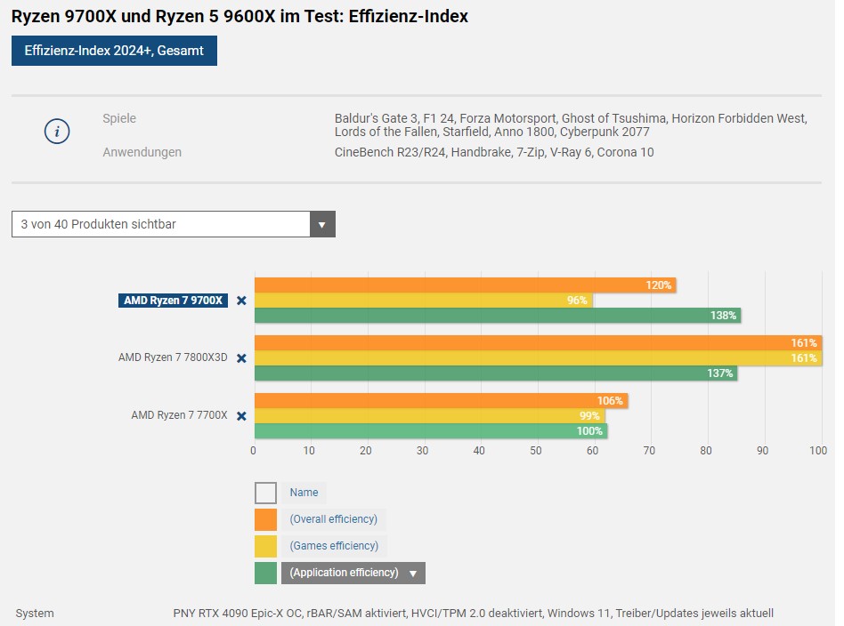Viewport: 844px width, 626px height.
Task: Click the 'Anwendungen' label
Action: click(x=142, y=152)
